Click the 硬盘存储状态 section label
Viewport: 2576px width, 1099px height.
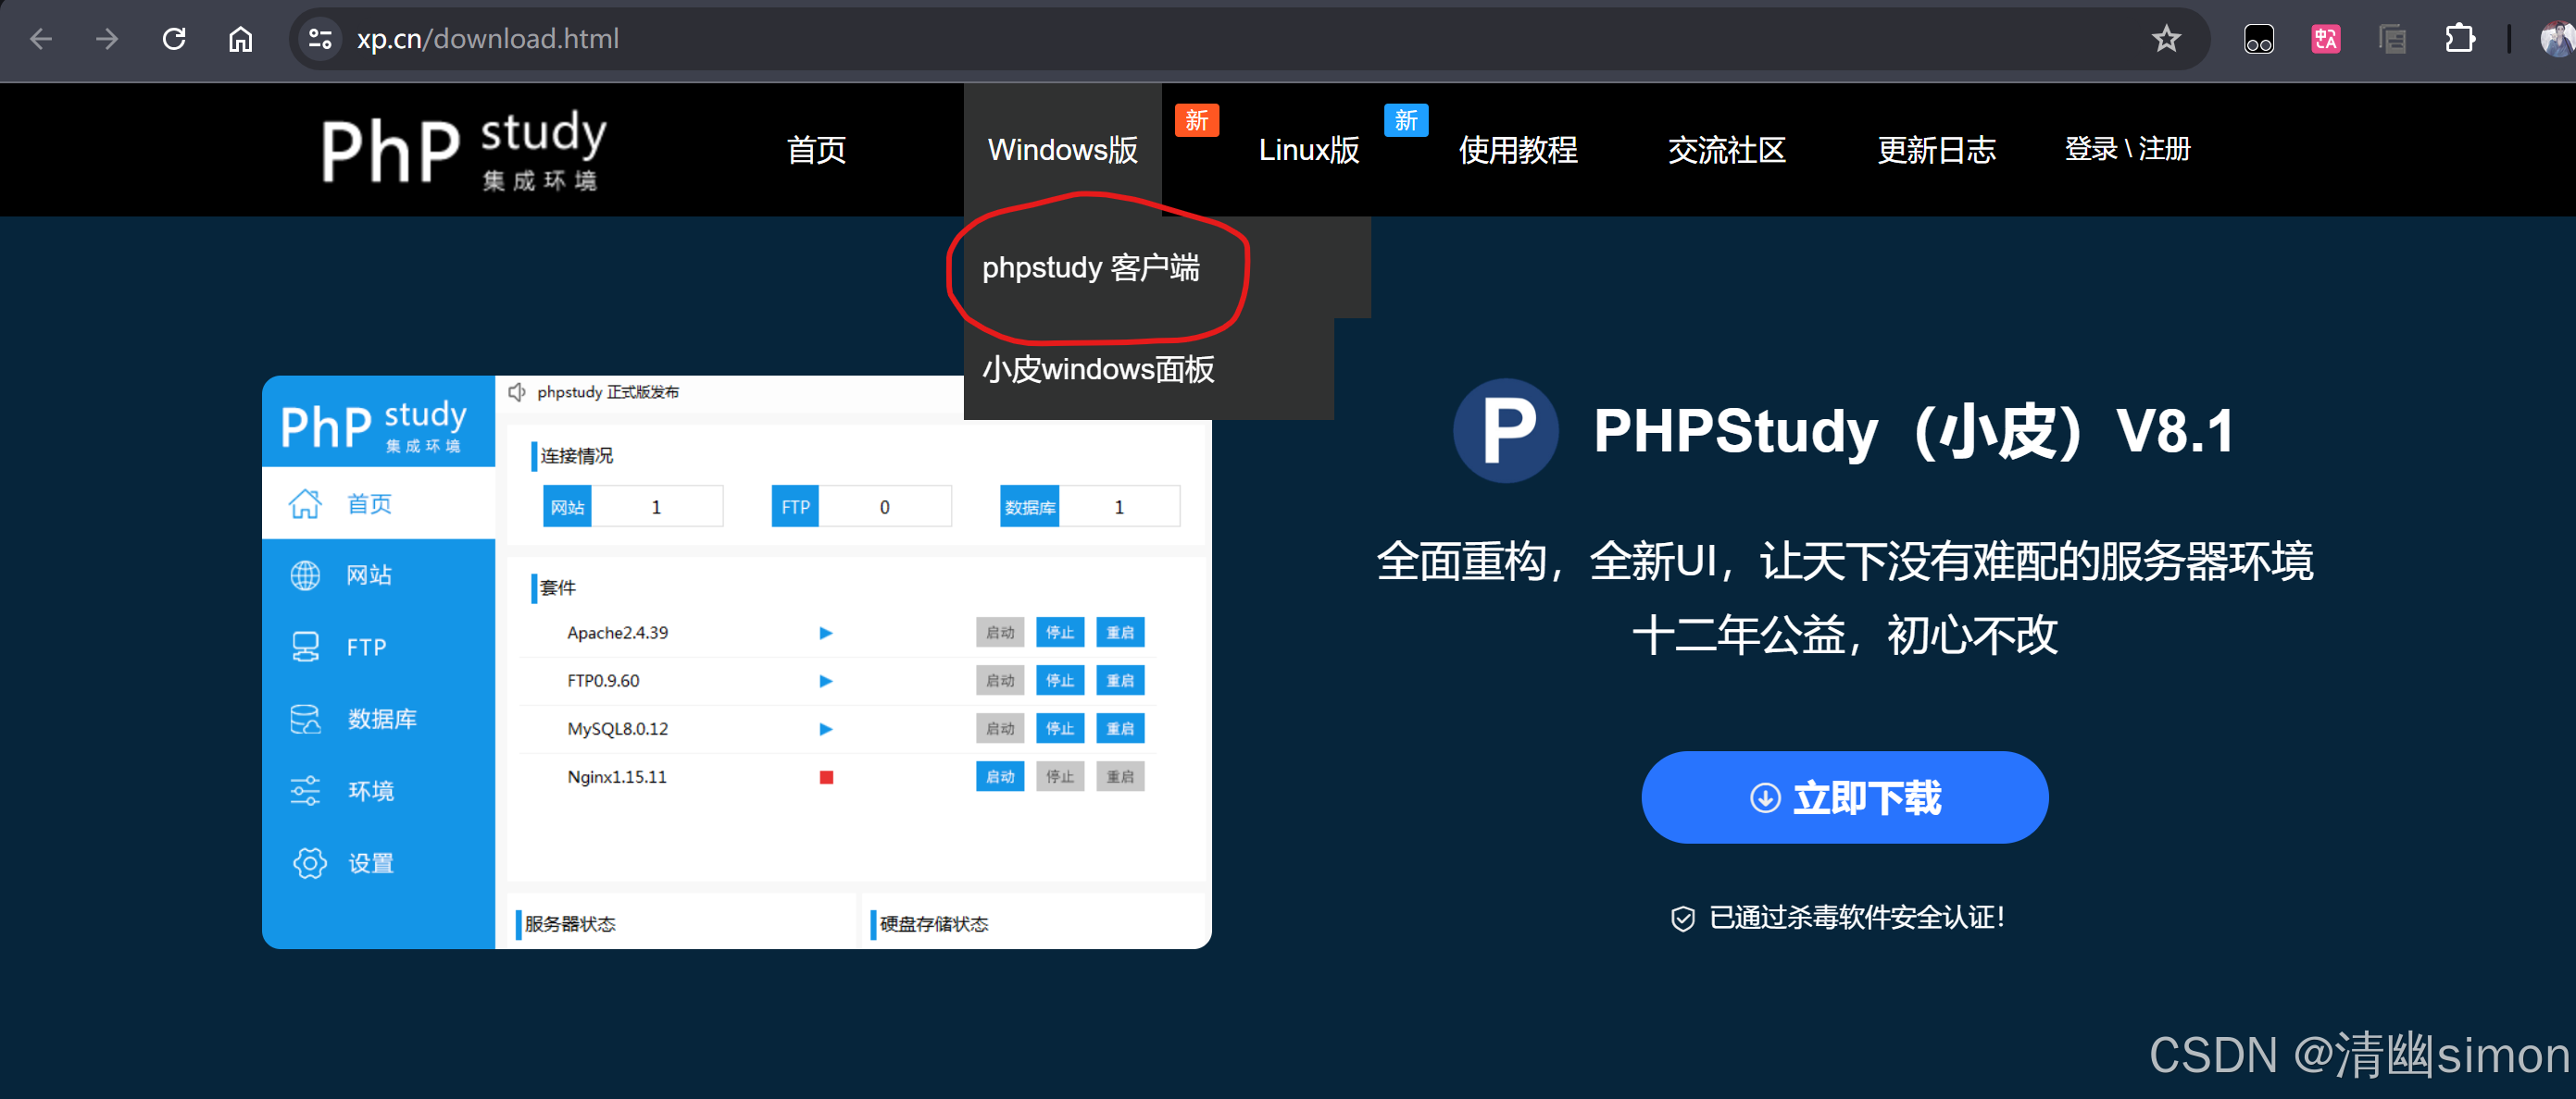coord(934,924)
